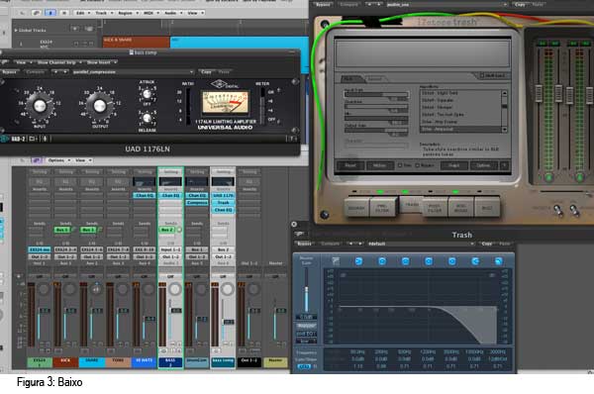Screen dimensions: 594x394
Task: Select ratio 20 on the 1176LN
Action: [179, 92]
